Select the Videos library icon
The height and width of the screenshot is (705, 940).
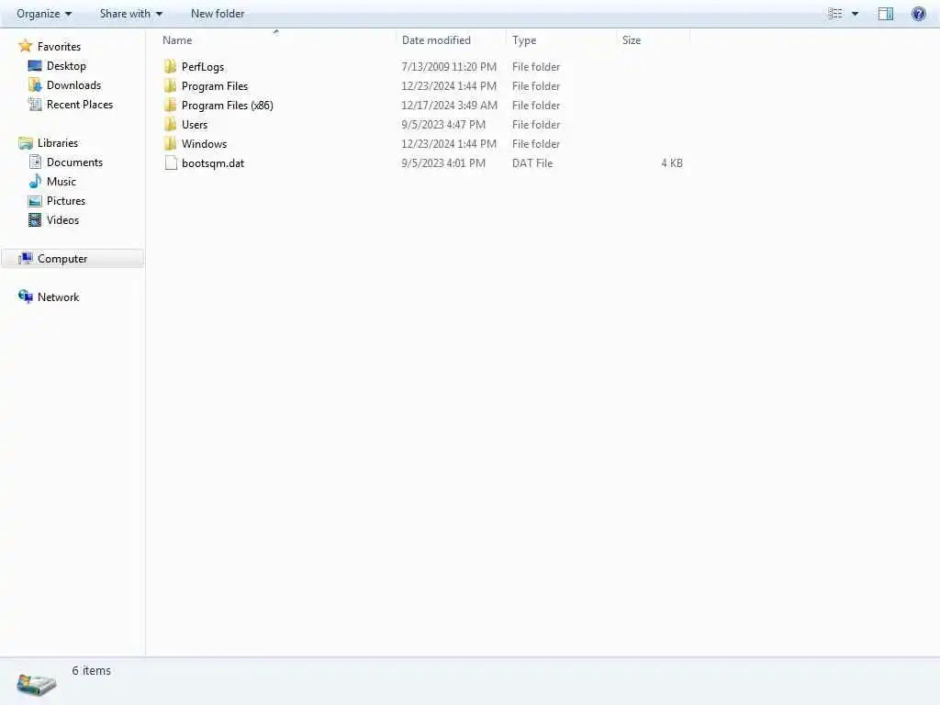(x=35, y=220)
